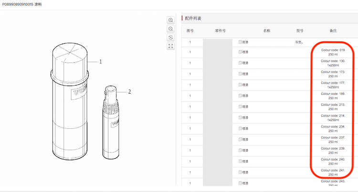Select the Colour code: 243. remark cell
Viewport: 358px width, 192px height.
pos(333,183)
